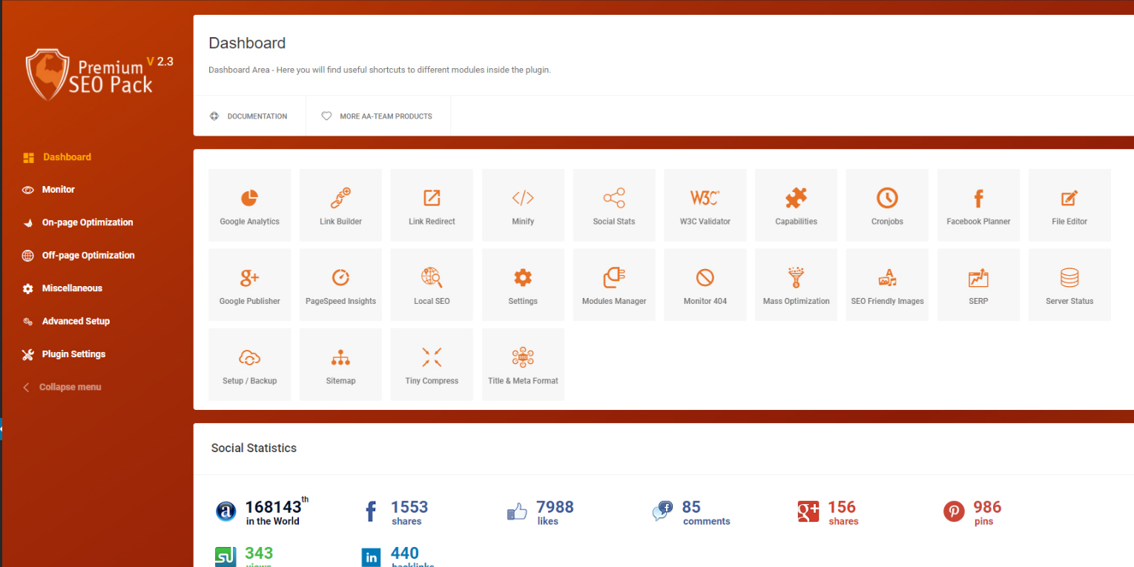Open Plugin Settings from sidebar
The height and width of the screenshot is (567, 1134).
point(73,354)
